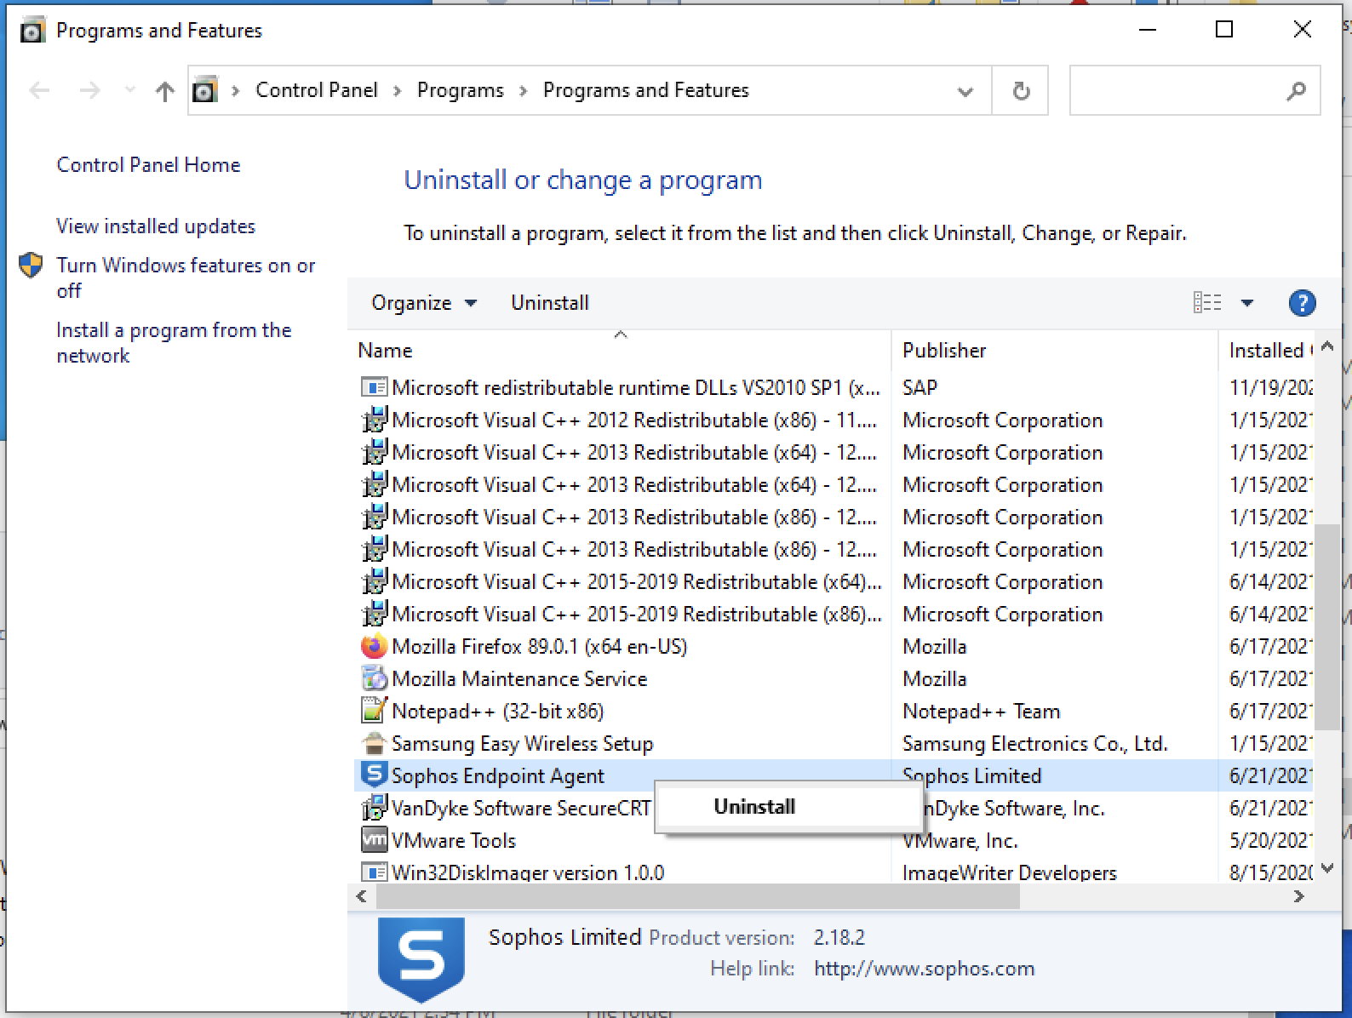Sort the list by Publisher column
The width and height of the screenshot is (1352, 1018).
[1055, 350]
